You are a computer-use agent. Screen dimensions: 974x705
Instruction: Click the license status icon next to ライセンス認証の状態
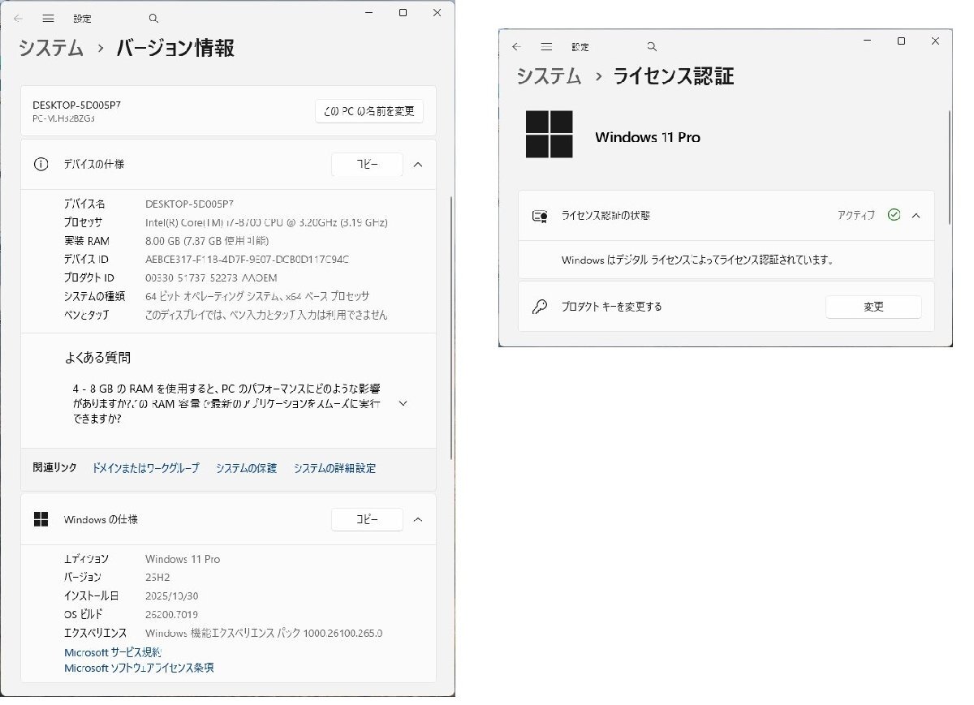(x=539, y=215)
